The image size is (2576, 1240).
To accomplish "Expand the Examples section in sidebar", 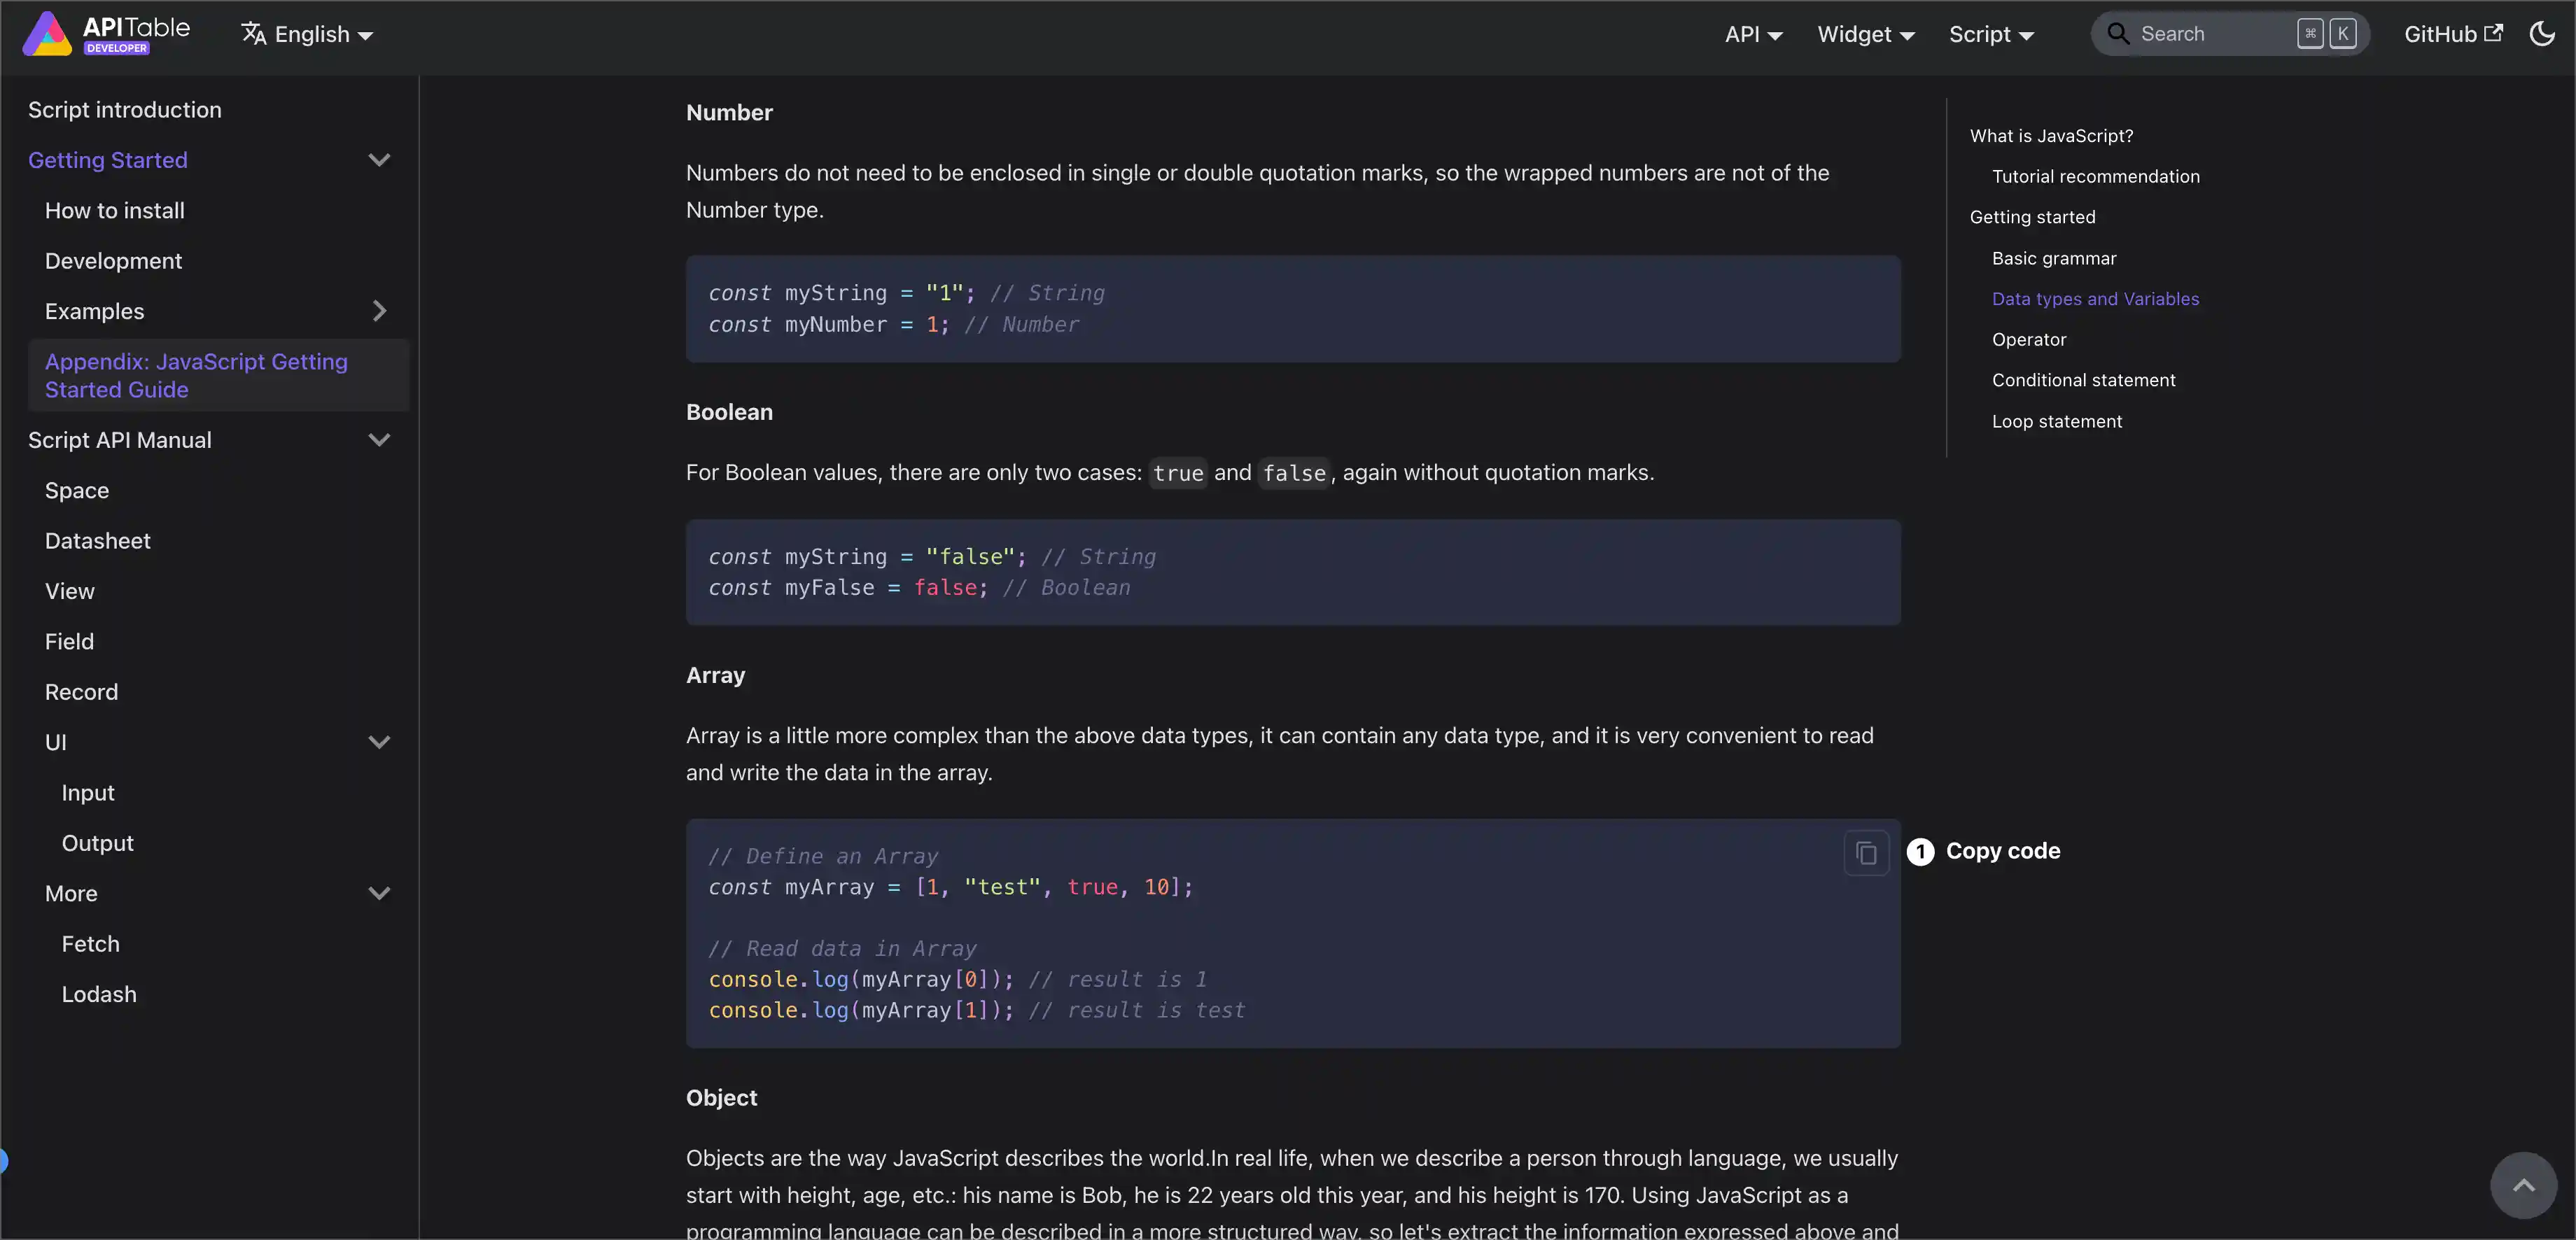I will pos(380,311).
